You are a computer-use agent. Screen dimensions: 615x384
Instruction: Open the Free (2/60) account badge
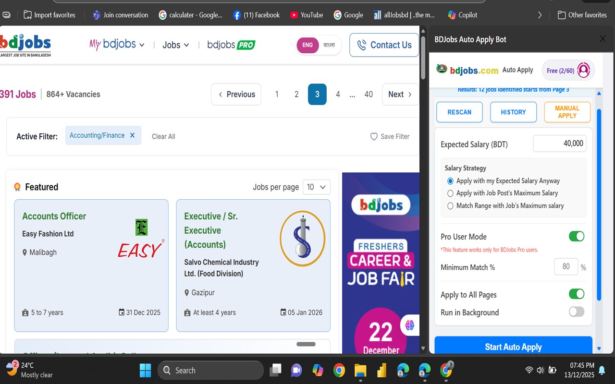[x=568, y=71]
